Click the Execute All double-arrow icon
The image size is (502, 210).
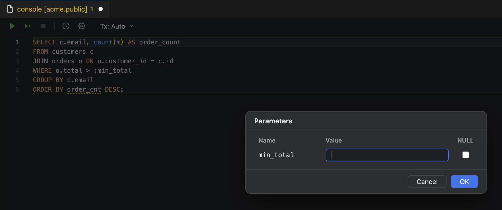click(x=28, y=26)
